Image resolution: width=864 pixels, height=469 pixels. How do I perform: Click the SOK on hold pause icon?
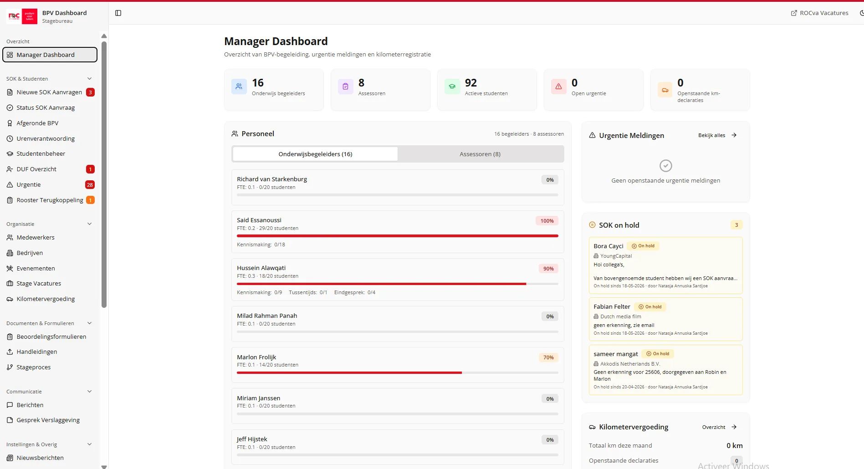pos(592,225)
